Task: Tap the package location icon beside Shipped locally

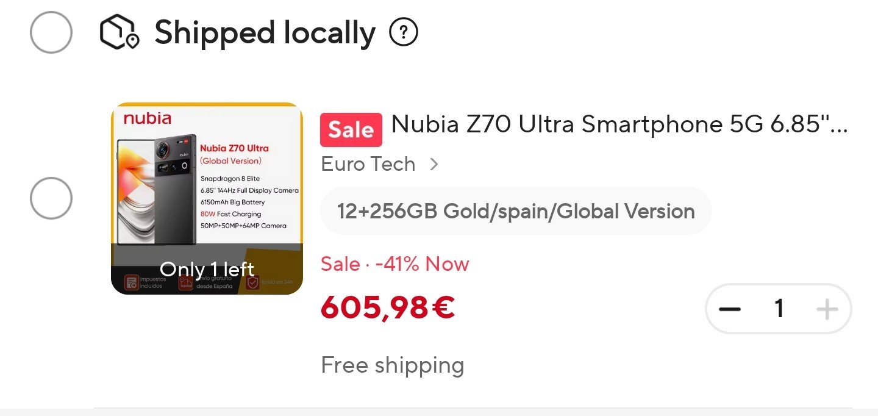Action: point(120,32)
